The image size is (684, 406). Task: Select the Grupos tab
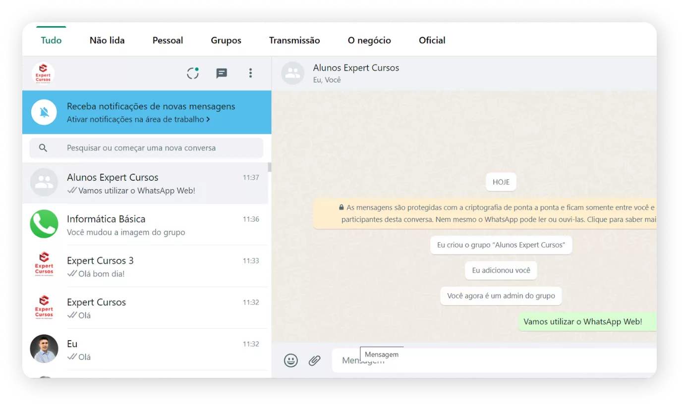click(226, 41)
